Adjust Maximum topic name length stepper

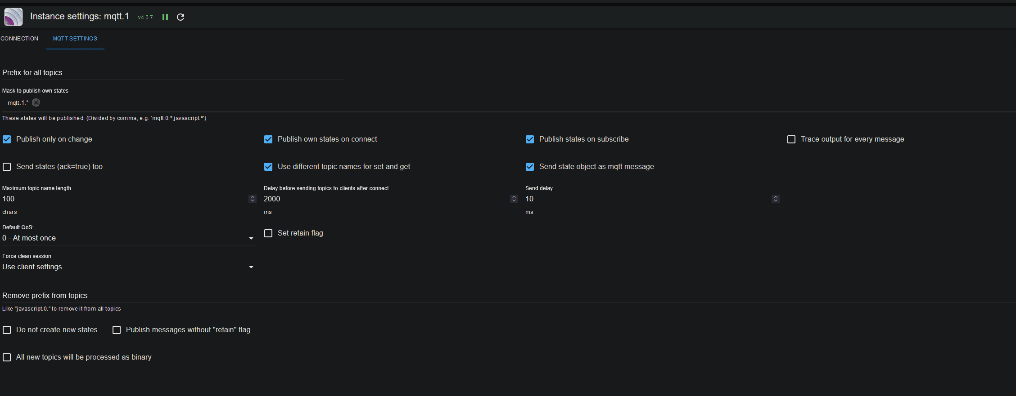click(253, 199)
